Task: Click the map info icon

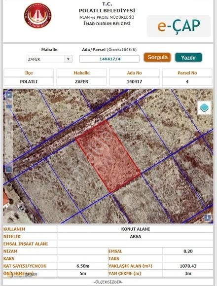Action: (x=208, y=217)
